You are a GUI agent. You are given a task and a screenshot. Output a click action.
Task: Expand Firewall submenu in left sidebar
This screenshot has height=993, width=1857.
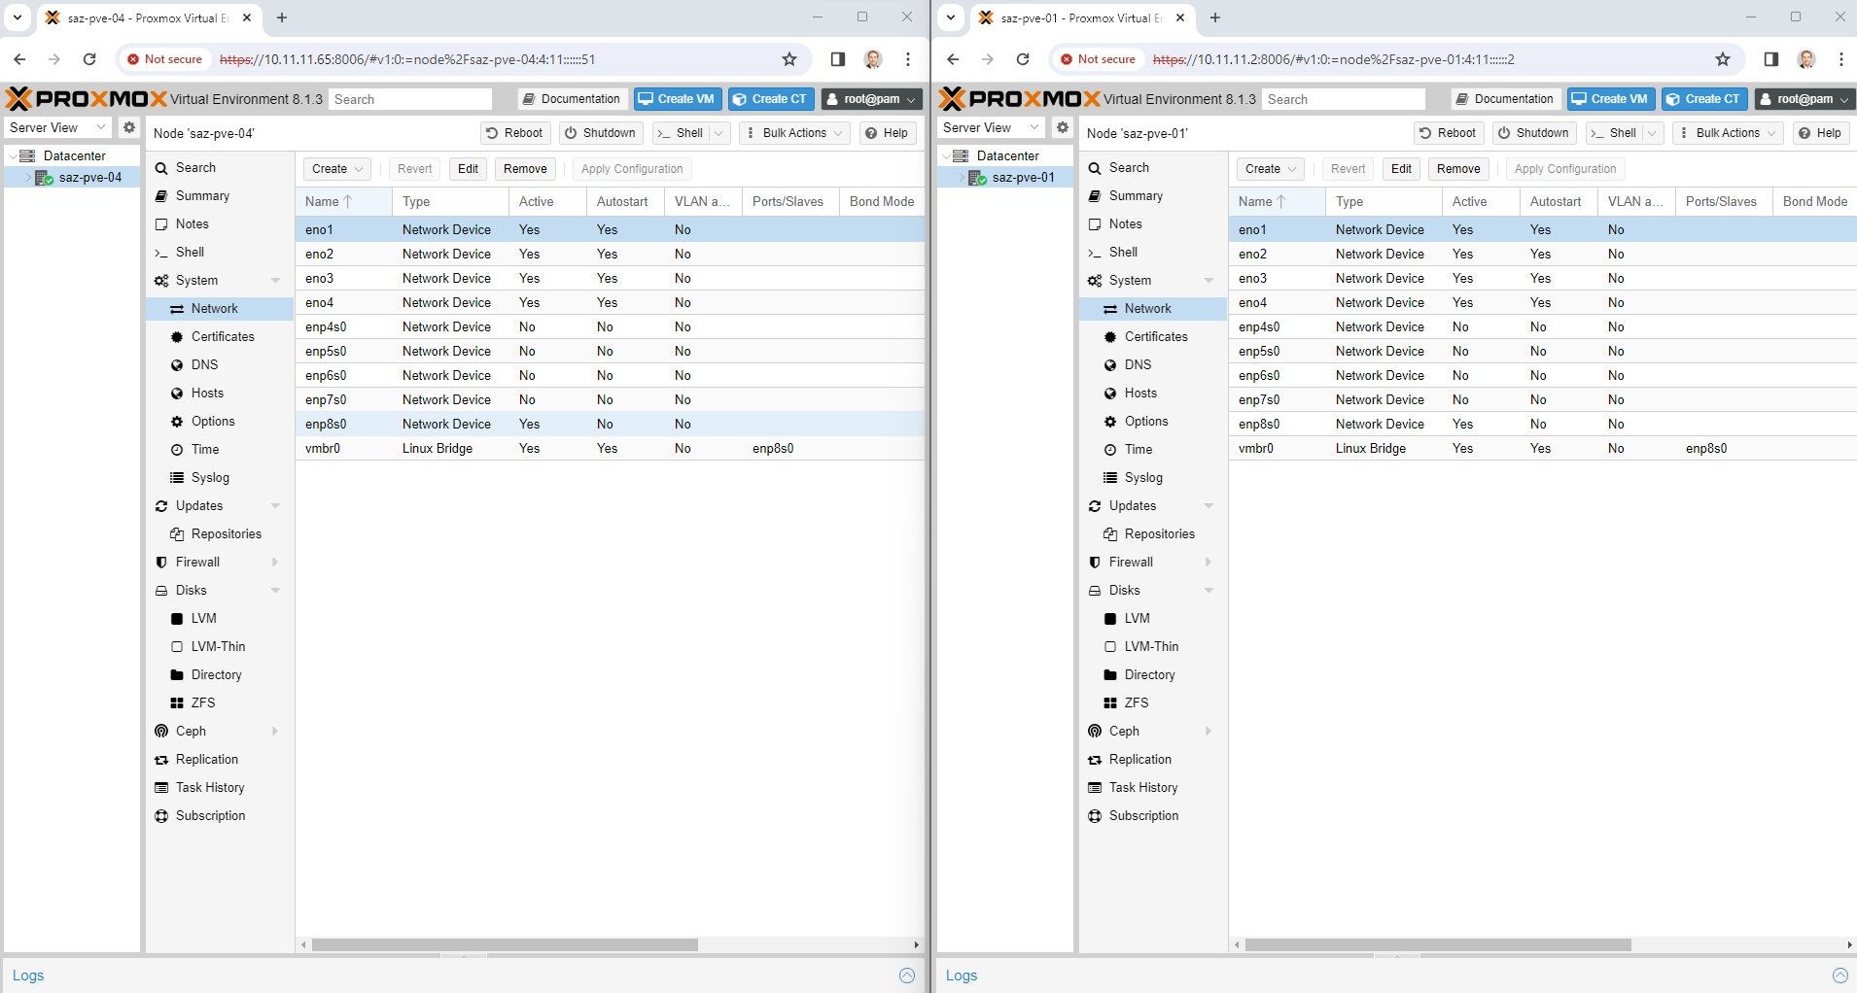(275, 562)
